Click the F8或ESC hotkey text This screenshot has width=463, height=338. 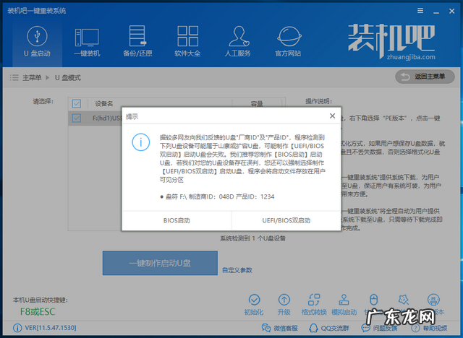(38, 311)
